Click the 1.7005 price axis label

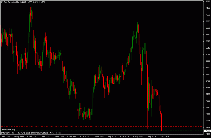pyautogui.click(x=207, y=15)
